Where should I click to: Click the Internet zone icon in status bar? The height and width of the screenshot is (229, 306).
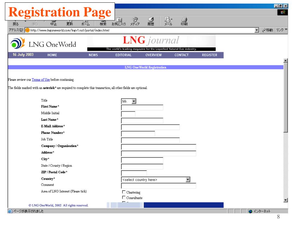tap(250, 211)
